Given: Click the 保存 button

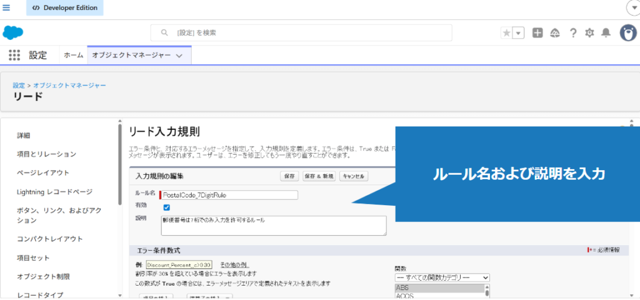Looking at the screenshot, I should pyautogui.click(x=289, y=177).
